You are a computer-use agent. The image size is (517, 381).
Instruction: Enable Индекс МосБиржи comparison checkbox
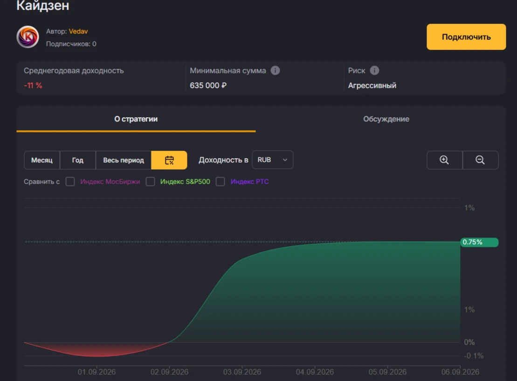(x=70, y=181)
